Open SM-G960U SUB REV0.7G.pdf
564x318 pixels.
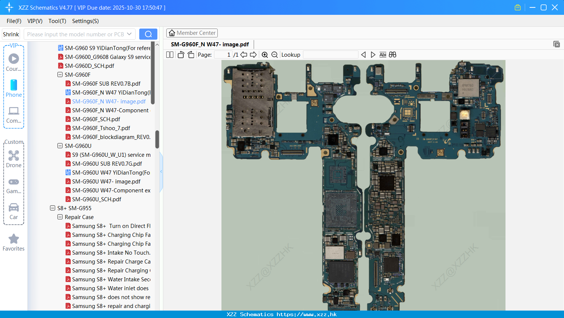[107, 163]
